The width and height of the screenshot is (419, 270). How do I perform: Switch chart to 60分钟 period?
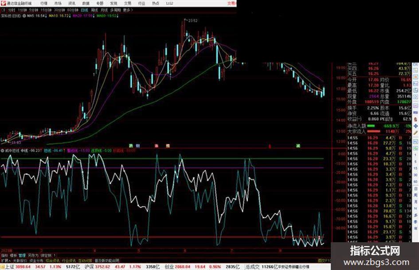pos(73,10)
